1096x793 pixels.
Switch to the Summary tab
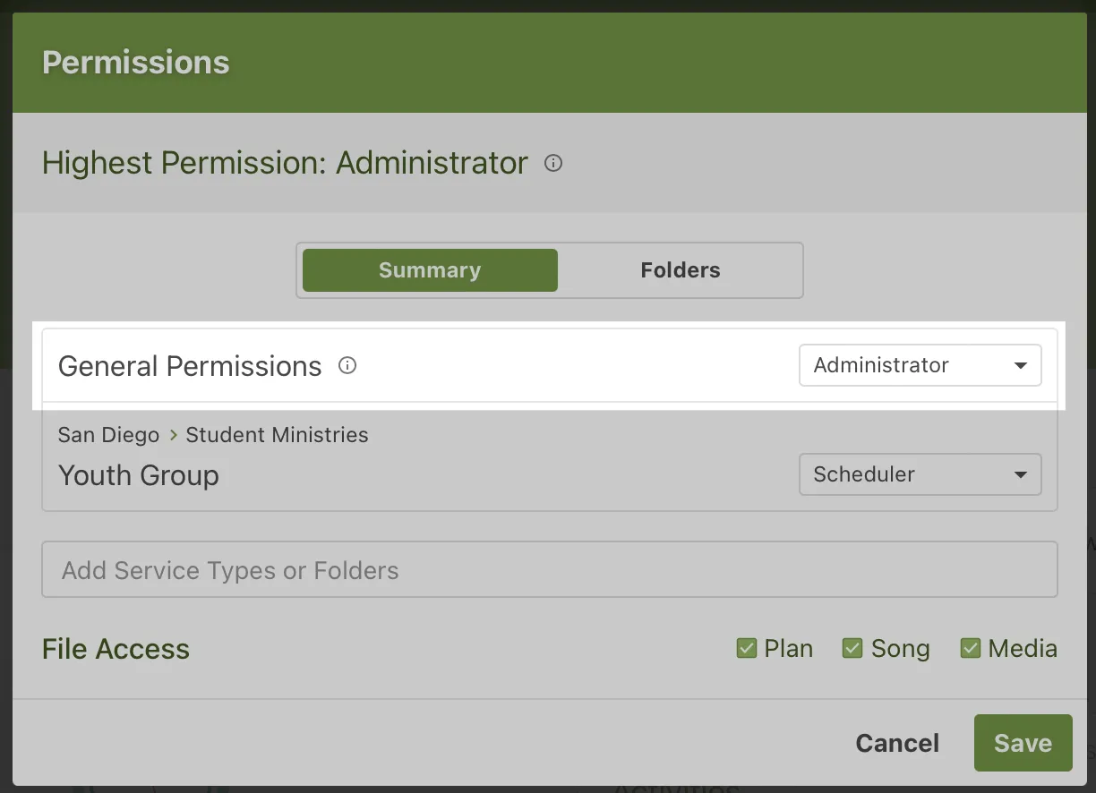pos(430,270)
